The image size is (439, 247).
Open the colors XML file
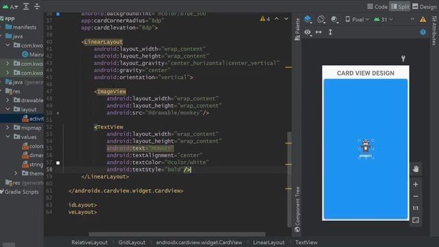(x=33, y=146)
